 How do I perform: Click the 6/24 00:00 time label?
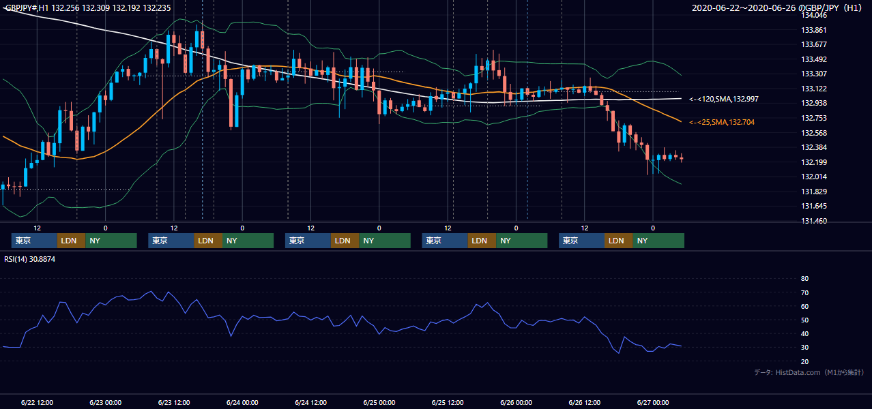243,402
